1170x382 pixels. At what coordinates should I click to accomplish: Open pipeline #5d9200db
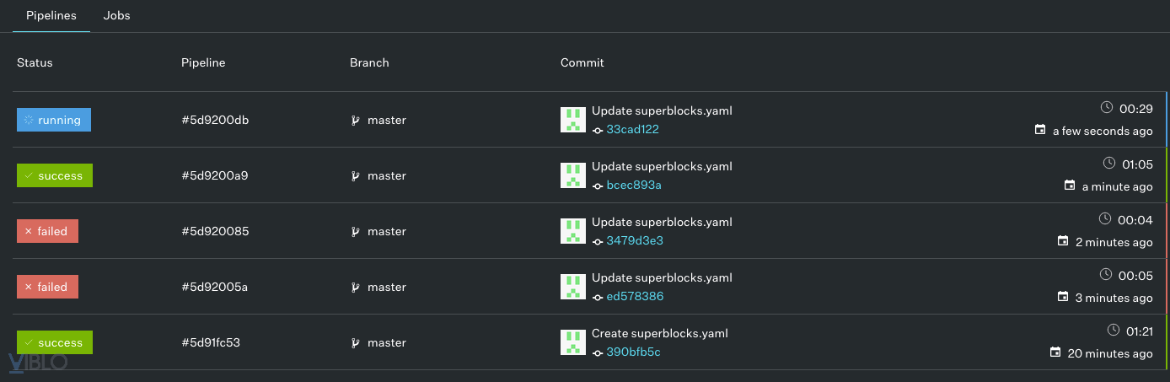(x=215, y=121)
